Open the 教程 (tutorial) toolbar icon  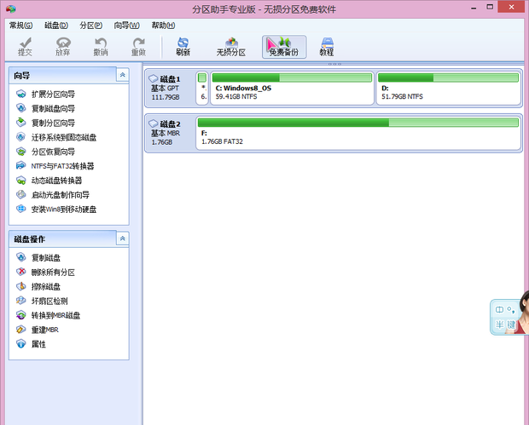point(326,46)
